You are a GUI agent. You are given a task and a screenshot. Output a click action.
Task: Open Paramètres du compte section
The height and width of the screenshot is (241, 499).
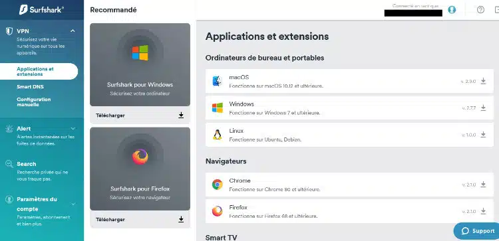pyautogui.click(x=37, y=204)
